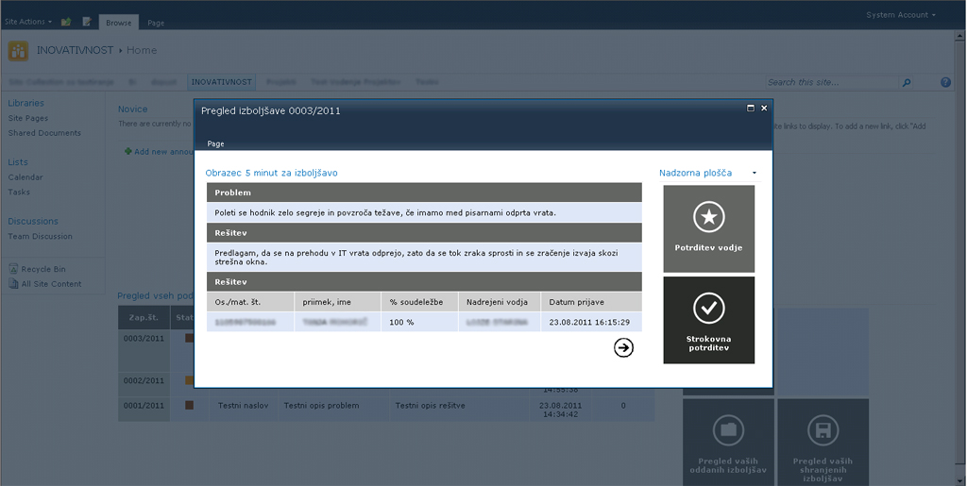Viewport: 967px width, 486px height.
Task: Select the Page tab in the dialog
Action: pos(215,143)
